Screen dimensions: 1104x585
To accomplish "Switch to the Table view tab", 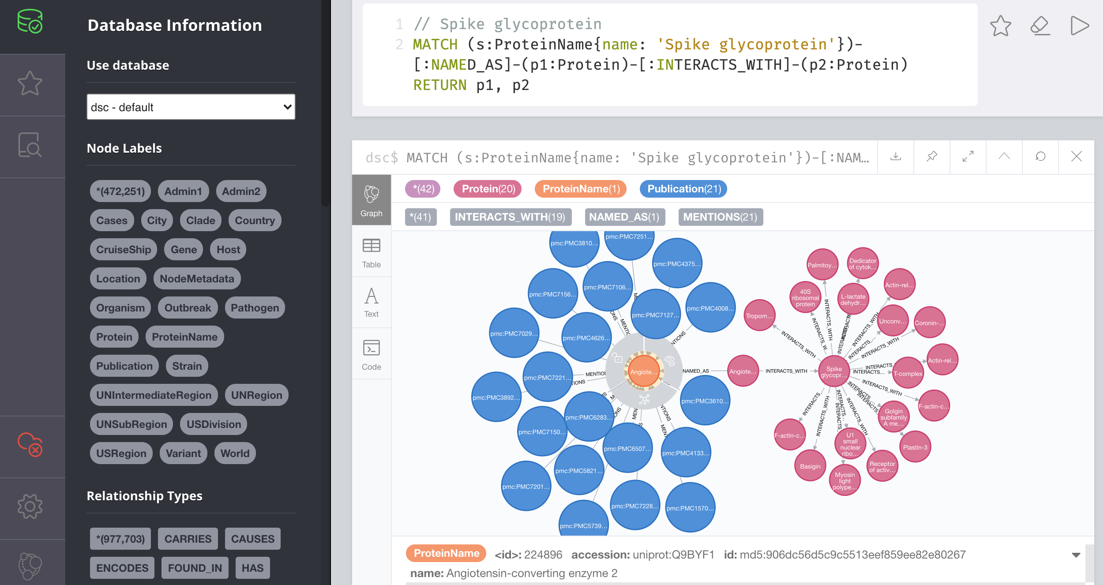I will (371, 253).
